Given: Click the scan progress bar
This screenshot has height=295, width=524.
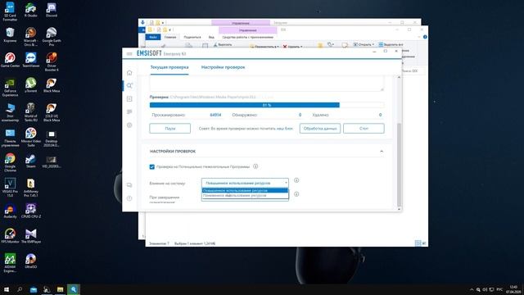Looking at the screenshot, I should coord(267,105).
